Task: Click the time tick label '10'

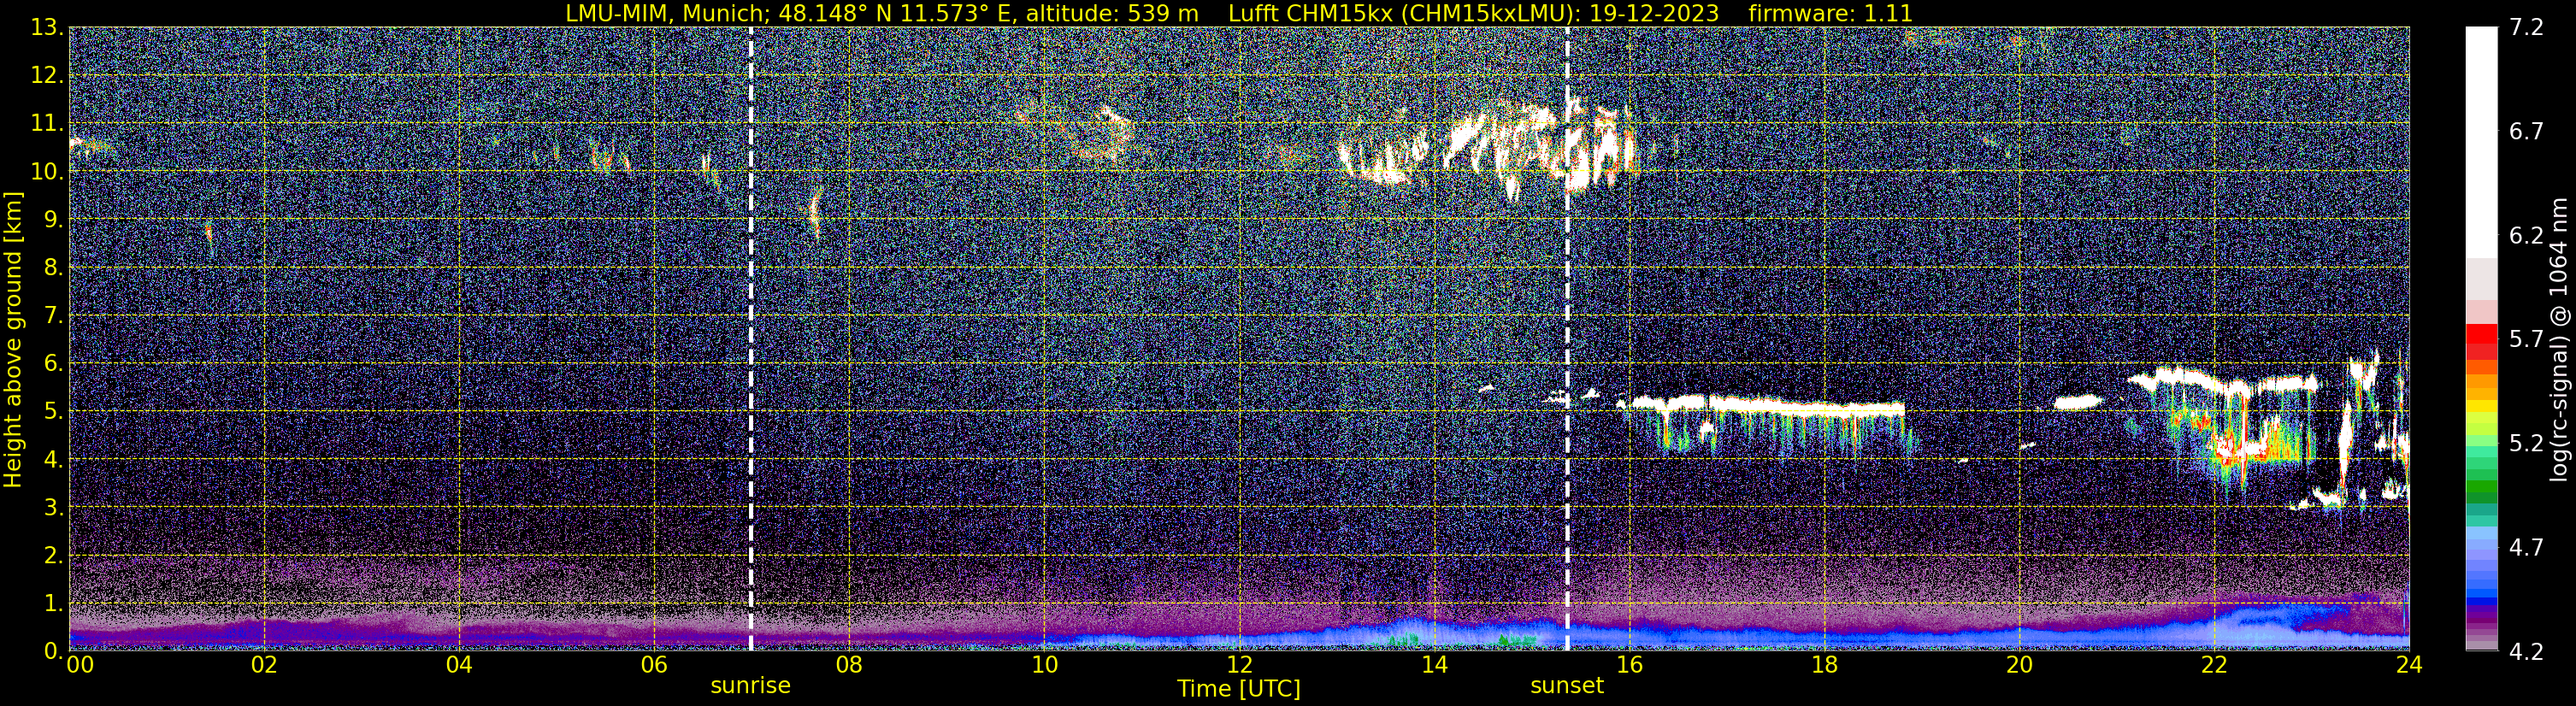Action: [1044, 665]
